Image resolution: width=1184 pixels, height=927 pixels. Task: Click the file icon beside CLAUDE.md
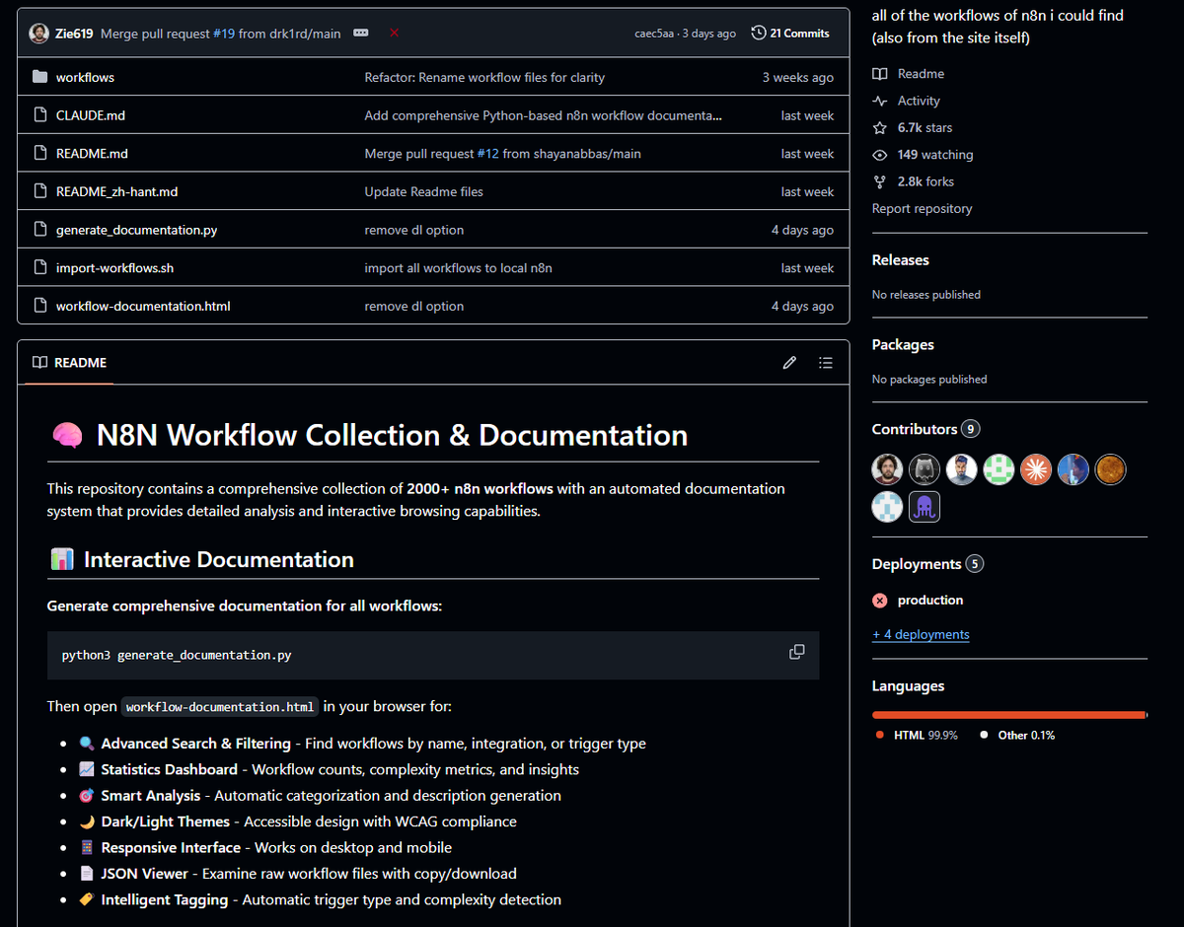pyautogui.click(x=40, y=115)
